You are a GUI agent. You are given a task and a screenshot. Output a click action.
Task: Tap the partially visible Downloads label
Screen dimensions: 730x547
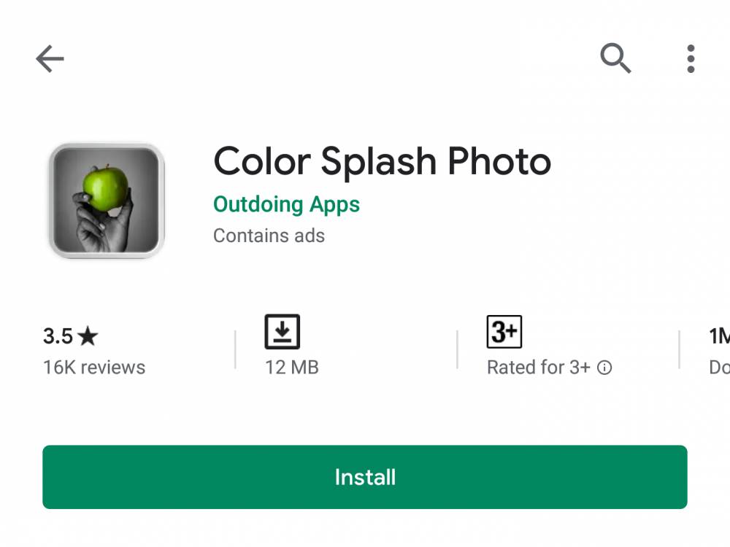pos(719,368)
